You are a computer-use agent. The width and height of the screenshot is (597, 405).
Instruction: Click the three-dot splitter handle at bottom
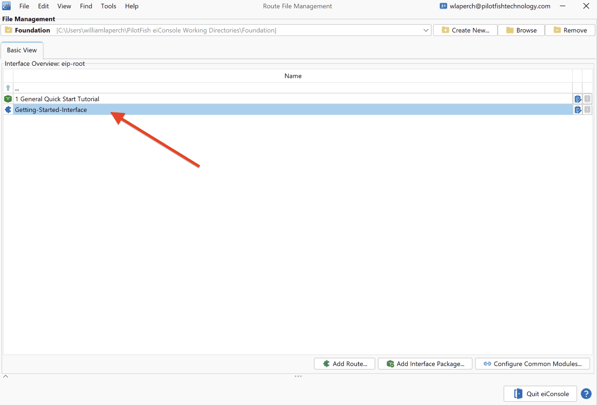(x=298, y=376)
